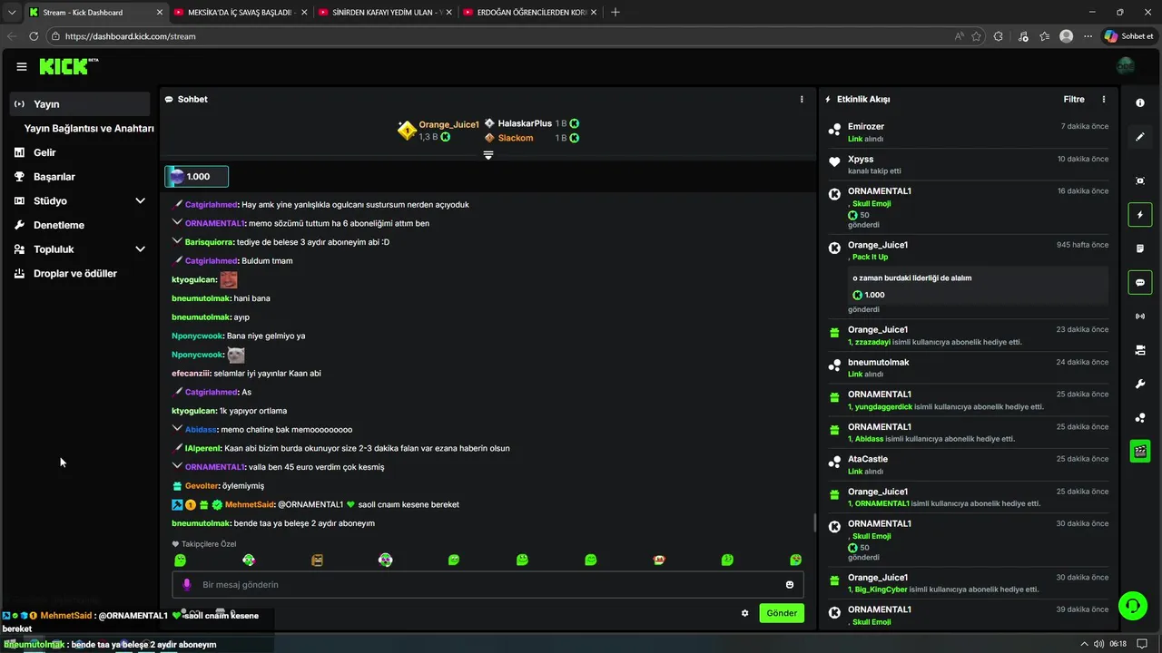Click the refresh page button
This screenshot has height=653, width=1162.
[34, 36]
